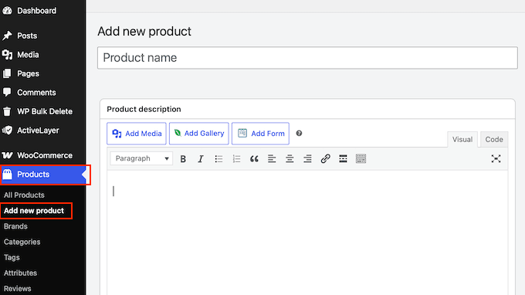Click inside the product description text area

[307, 232]
